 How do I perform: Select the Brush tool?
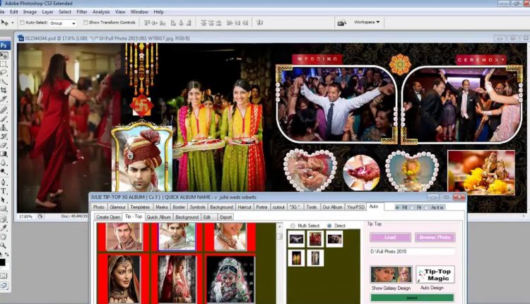(x=4, y=119)
